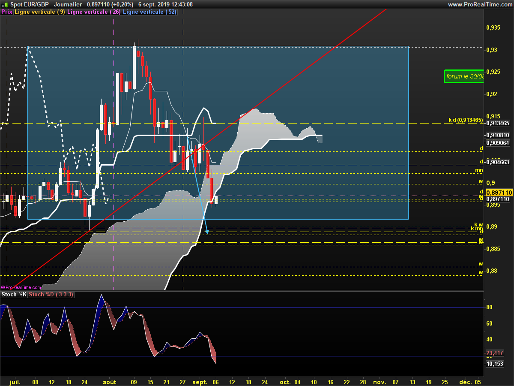
Task: Click the green 'forum le 30/08' annotation box
Action: coord(464,76)
